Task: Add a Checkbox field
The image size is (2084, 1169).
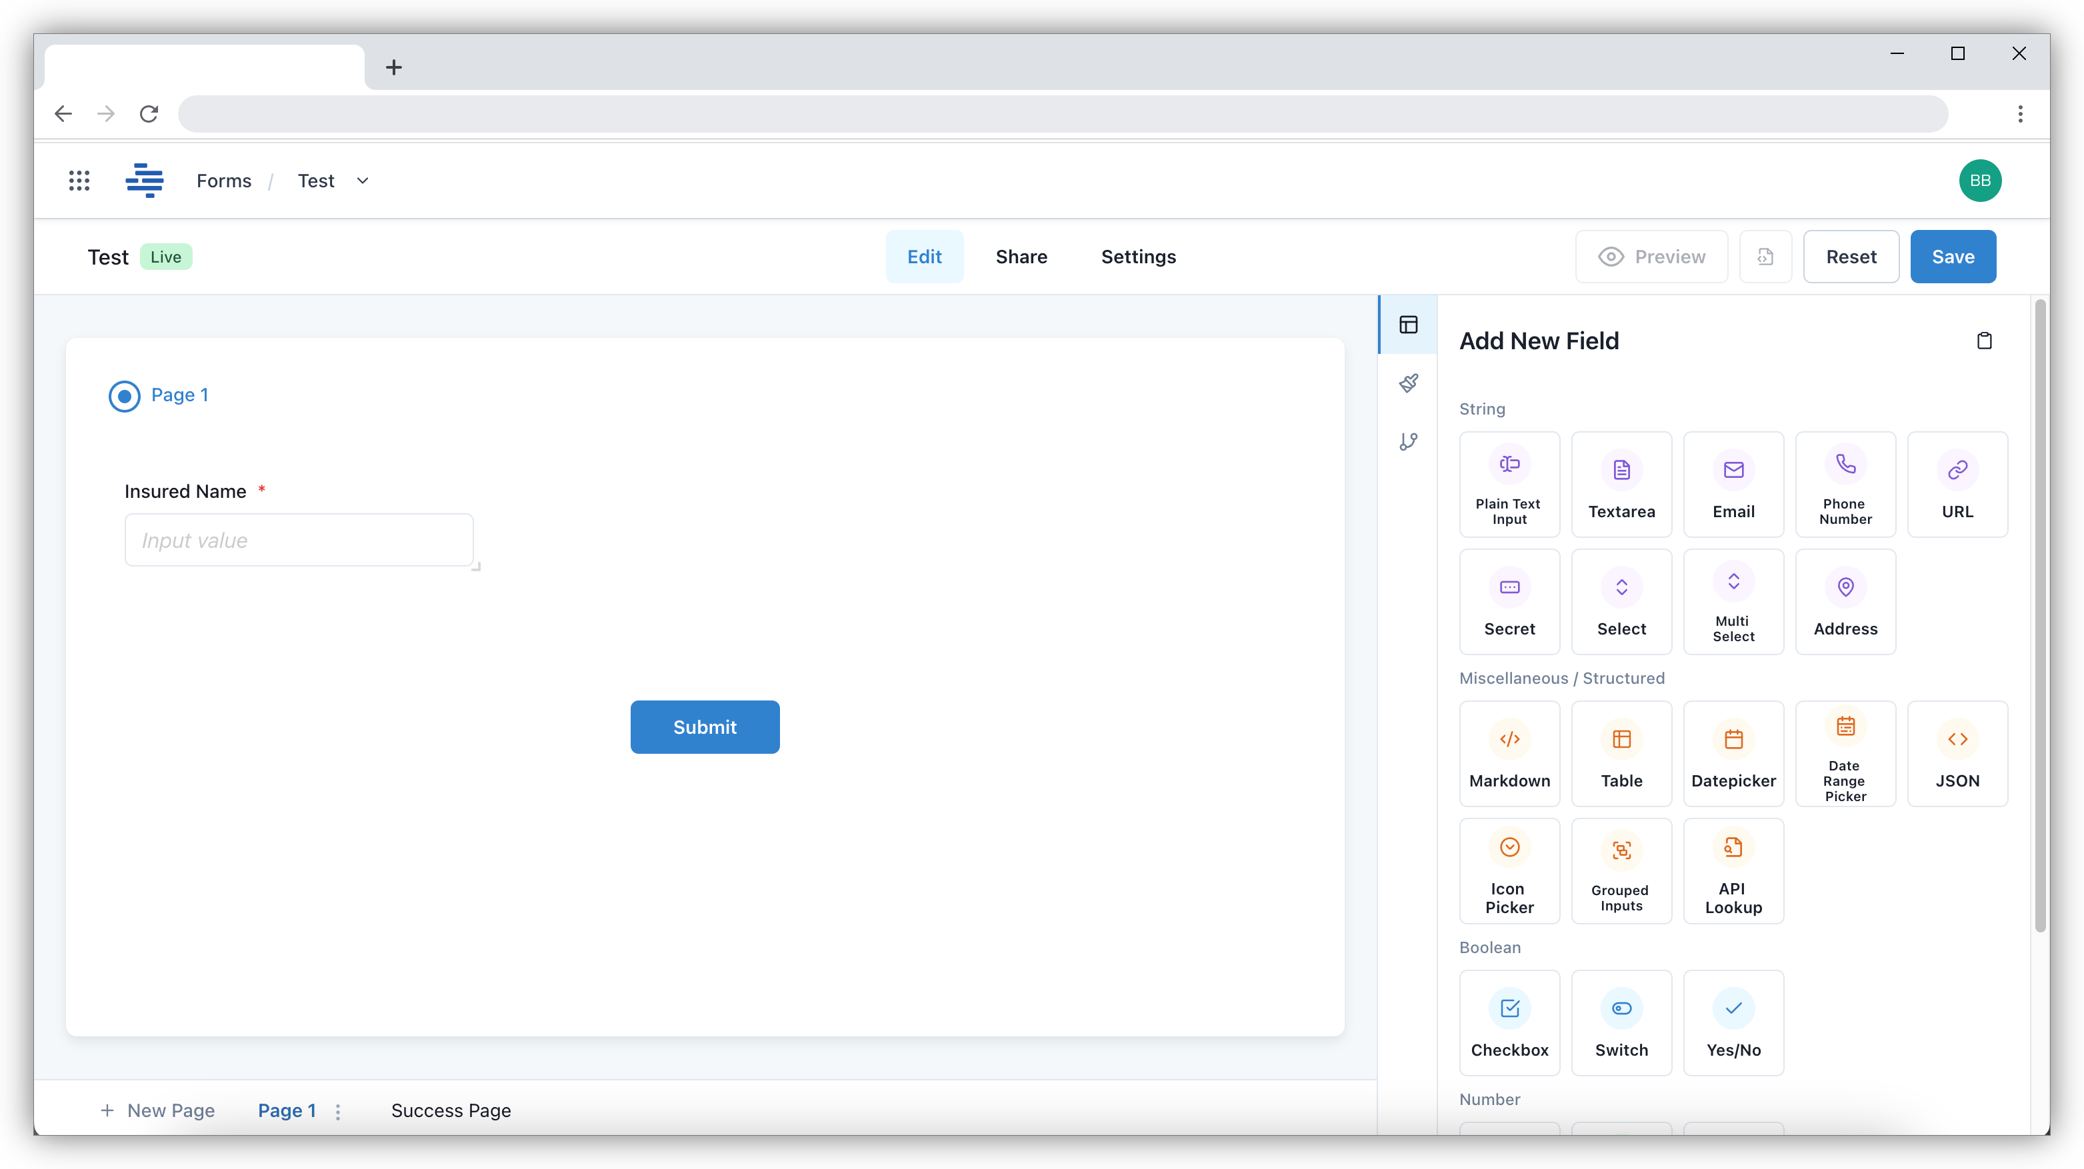Action: pyautogui.click(x=1509, y=1022)
